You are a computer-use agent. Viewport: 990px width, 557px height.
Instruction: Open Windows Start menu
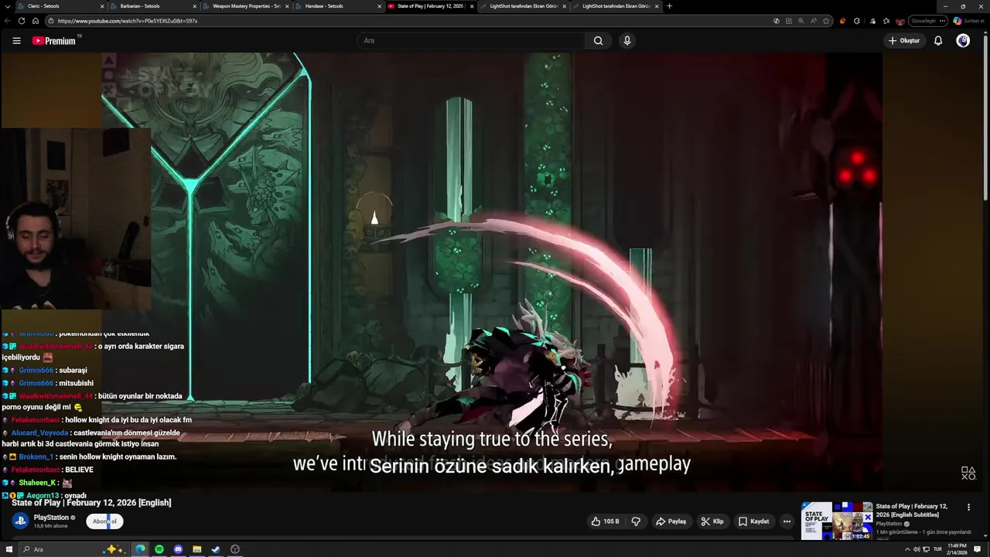(x=9, y=549)
